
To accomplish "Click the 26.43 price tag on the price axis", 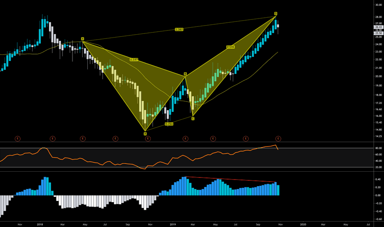I will pos(378,27).
